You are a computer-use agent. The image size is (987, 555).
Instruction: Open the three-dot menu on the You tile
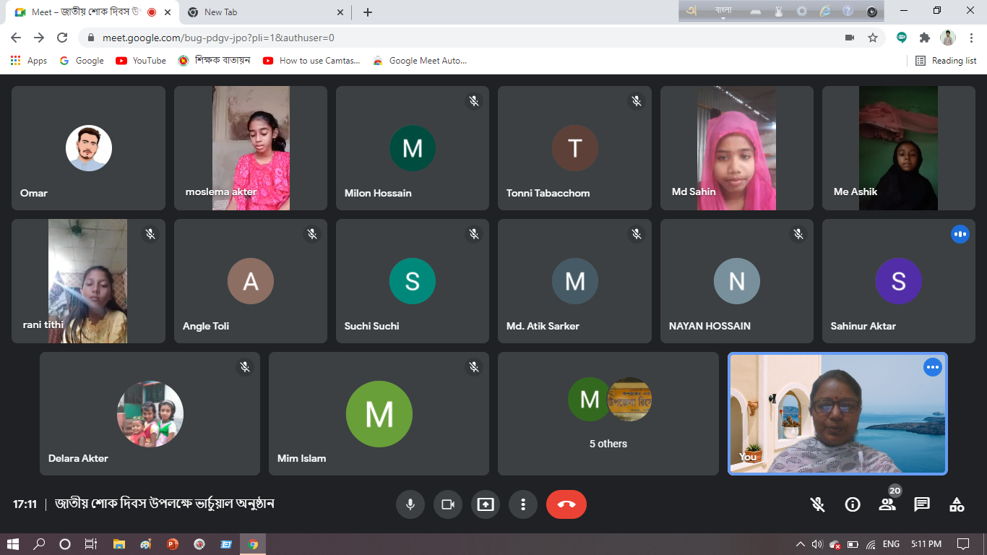coord(933,367)
